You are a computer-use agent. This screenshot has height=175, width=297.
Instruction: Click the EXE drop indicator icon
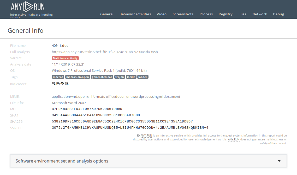(54, 83)
